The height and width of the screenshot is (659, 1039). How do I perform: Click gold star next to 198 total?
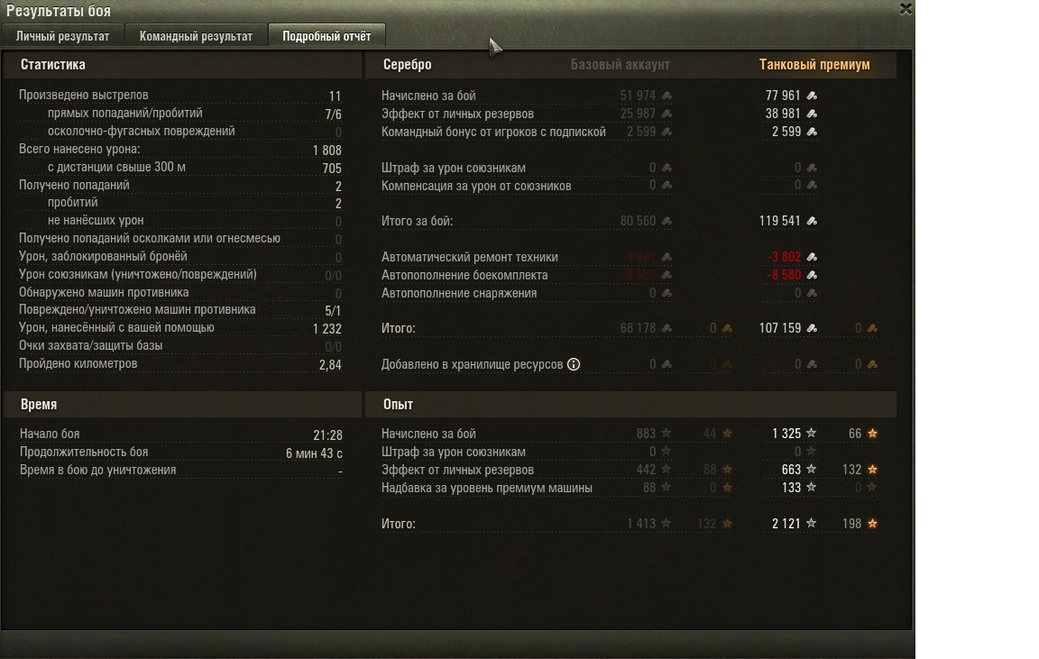[x=873, y=523]
